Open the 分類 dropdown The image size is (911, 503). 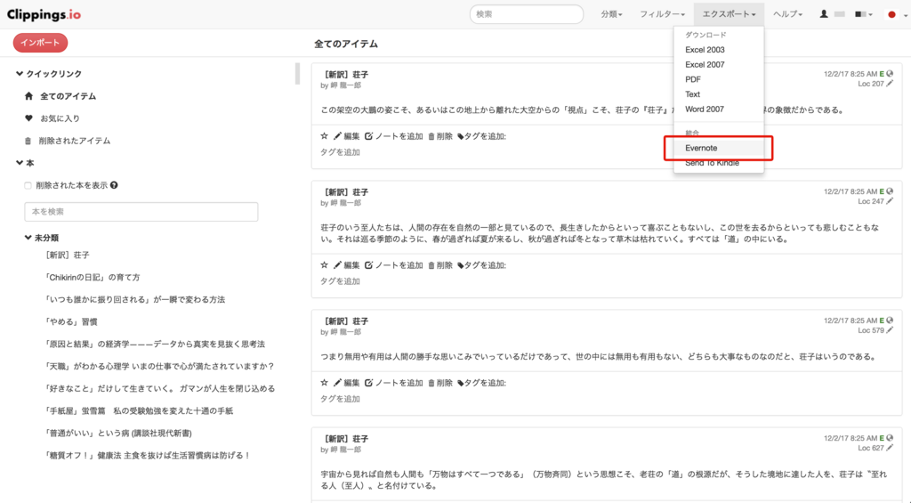(x=611, y=14)
